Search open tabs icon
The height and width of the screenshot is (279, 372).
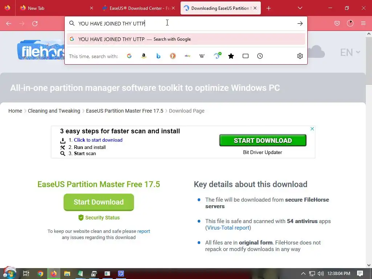(246, 56)
